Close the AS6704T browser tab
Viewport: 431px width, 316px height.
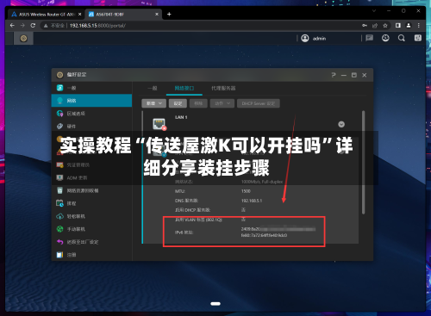(157, 14)
